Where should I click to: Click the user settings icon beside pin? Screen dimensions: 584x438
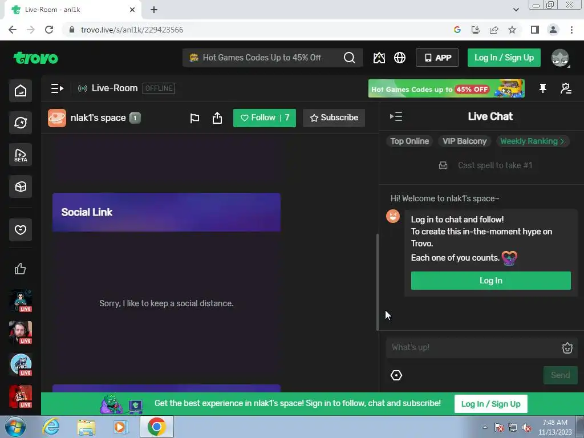[x=566, y=88]
